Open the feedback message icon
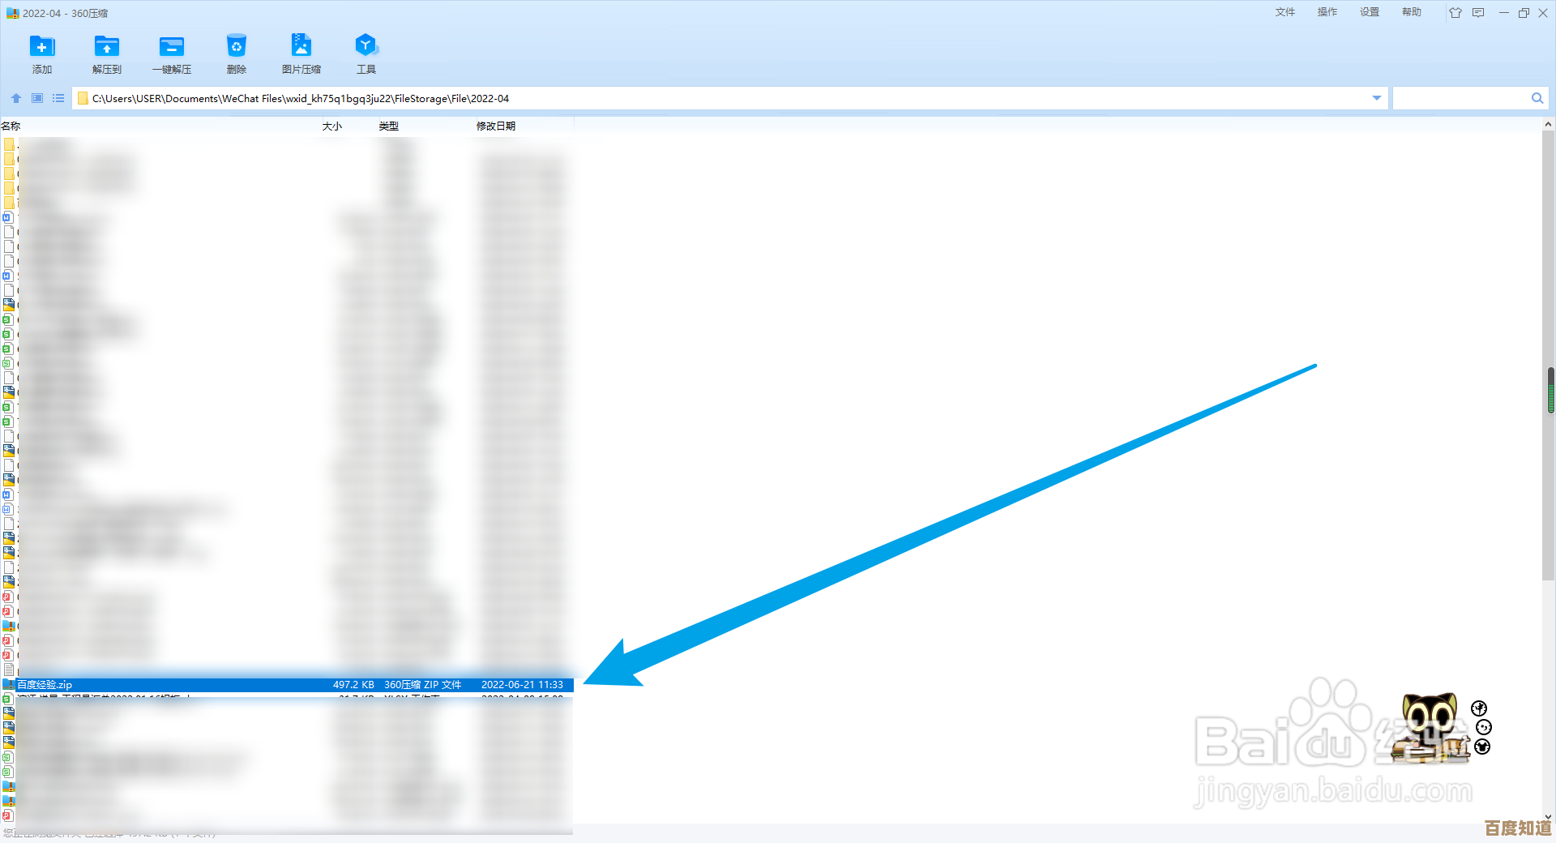The height and width of the screenshot is (843, 1556). (x=1478, y=13)
